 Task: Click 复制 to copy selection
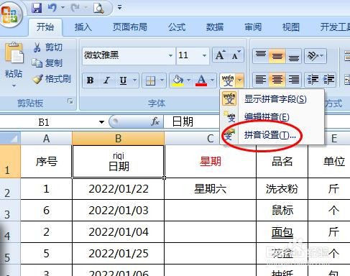pos(47,63)
